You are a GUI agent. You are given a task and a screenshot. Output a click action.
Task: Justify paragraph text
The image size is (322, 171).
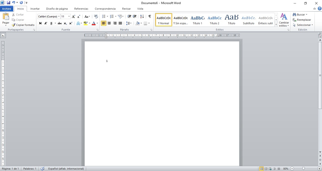click(120, 23)
